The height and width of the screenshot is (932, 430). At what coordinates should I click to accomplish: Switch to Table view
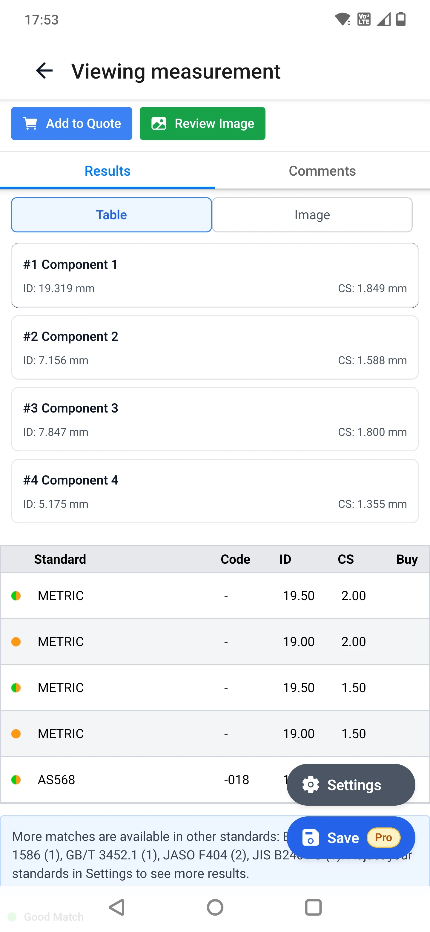click(x=111, y=214)
